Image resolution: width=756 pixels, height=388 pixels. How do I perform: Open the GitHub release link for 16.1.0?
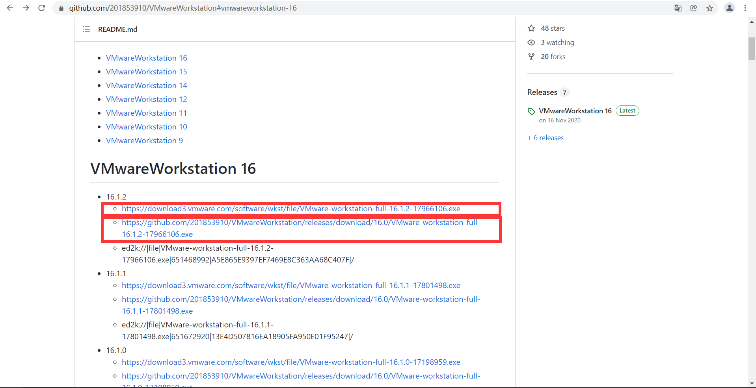pos(301,376)
